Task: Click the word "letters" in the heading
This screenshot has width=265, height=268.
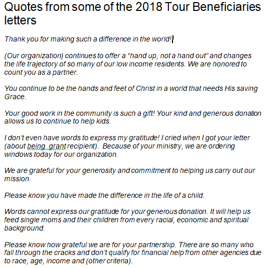Action: 20,20
